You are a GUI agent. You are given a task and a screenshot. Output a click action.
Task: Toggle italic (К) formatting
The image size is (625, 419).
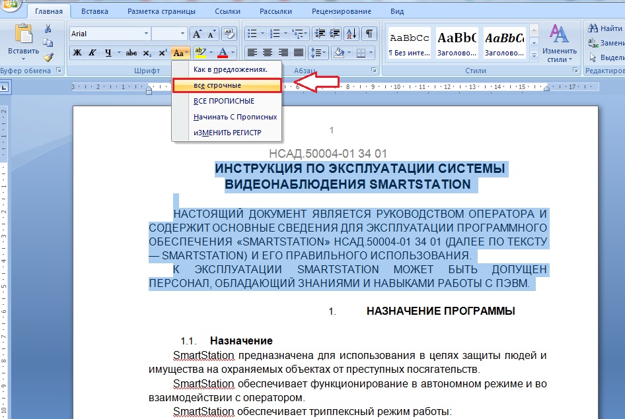coord(92,53)
